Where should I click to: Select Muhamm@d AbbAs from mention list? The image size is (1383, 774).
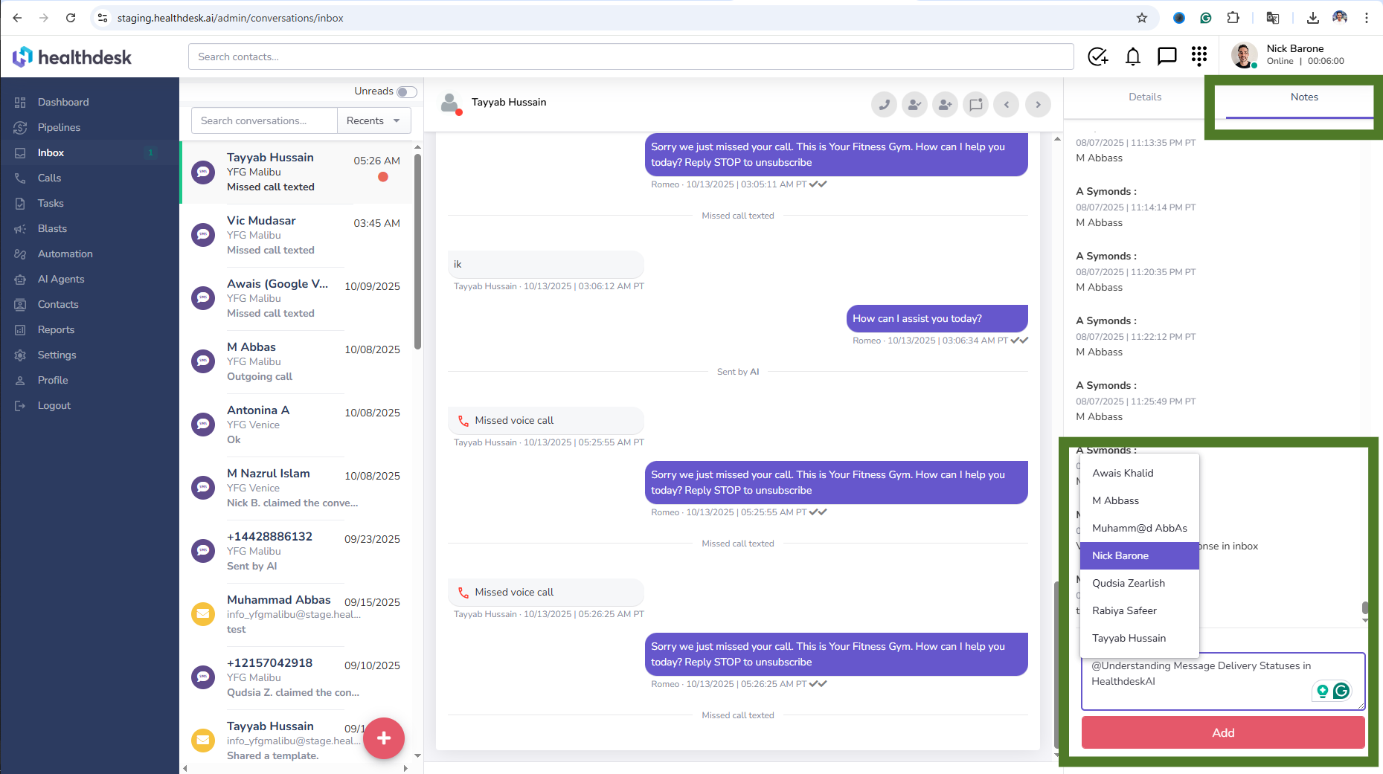point(1139,528)
